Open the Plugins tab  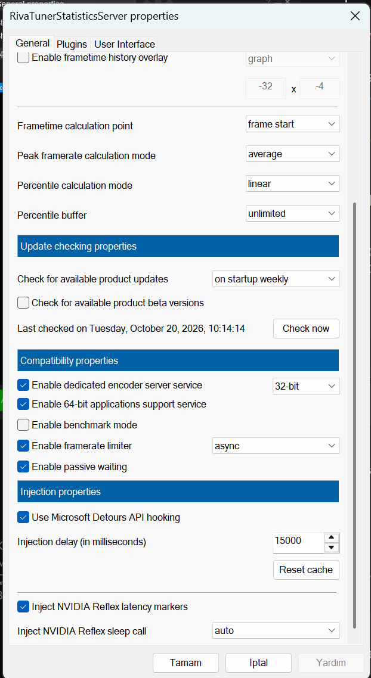pos(72,44)
